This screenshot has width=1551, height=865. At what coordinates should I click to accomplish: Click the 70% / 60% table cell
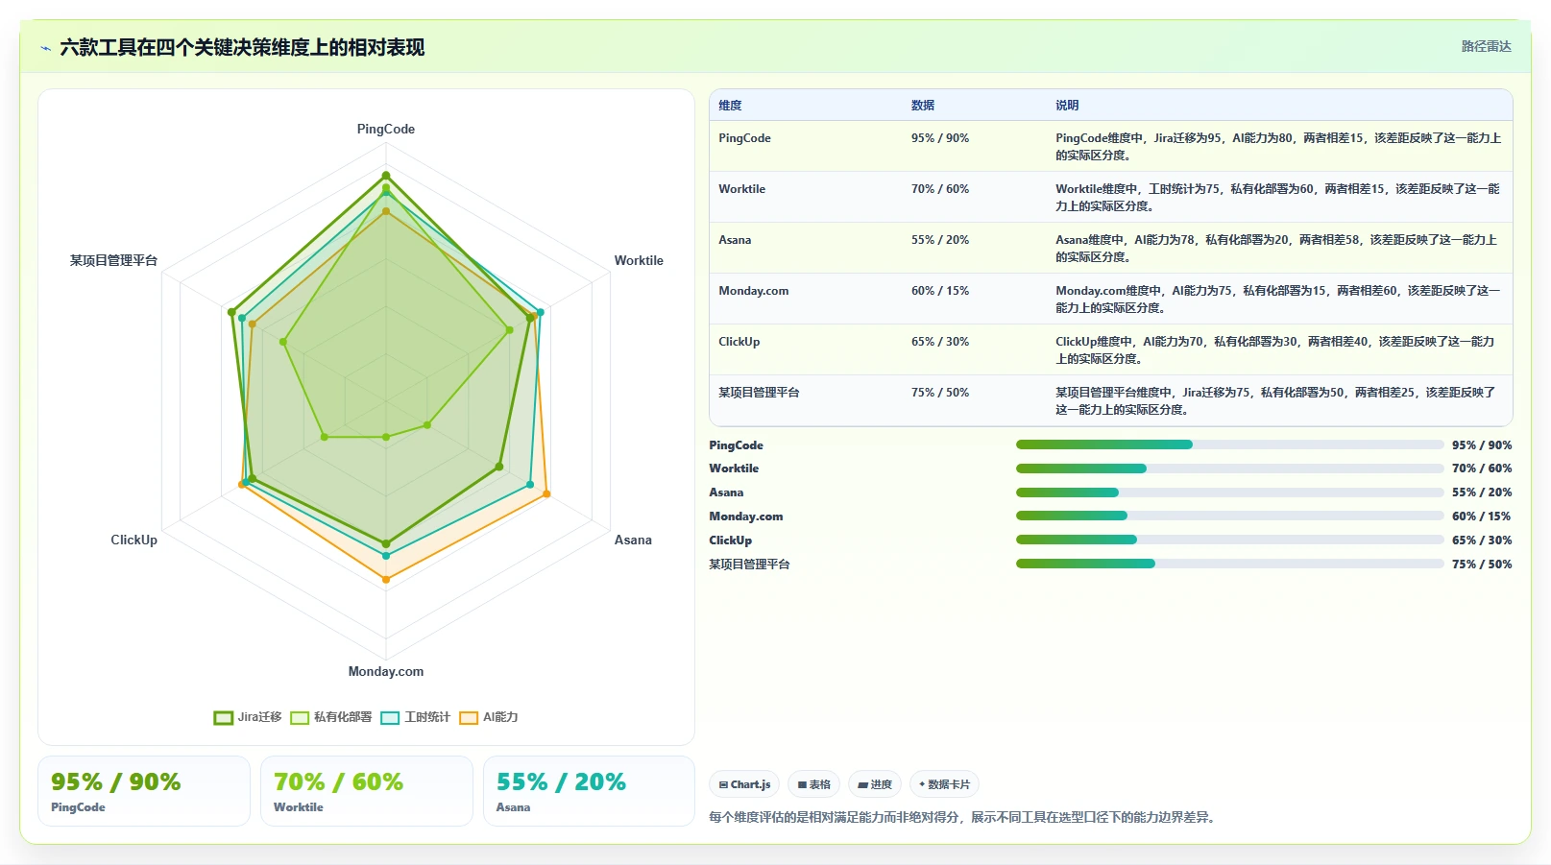940,189
